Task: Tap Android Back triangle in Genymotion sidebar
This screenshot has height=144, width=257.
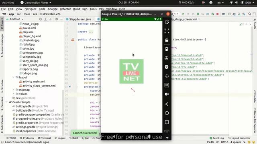Action: (x=167, y=104)
